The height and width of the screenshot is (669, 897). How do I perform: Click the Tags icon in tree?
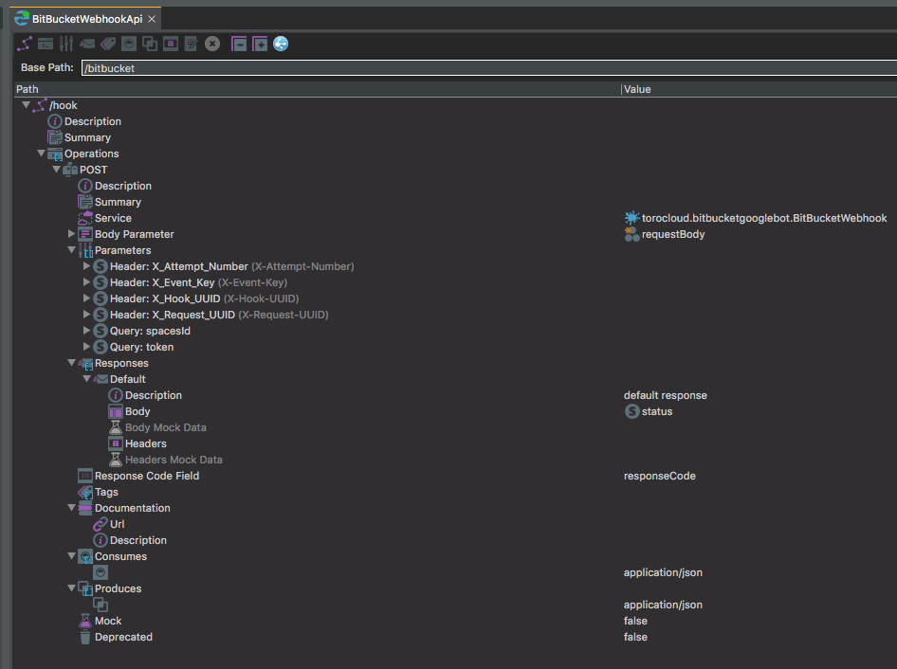click(85, 492)
